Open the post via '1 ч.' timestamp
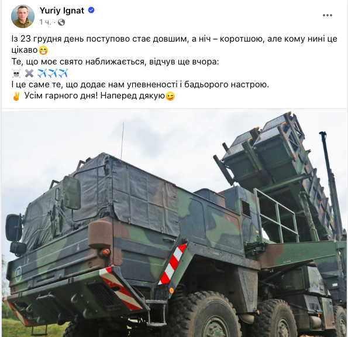348x337 pixels. (x=45, y=22)
